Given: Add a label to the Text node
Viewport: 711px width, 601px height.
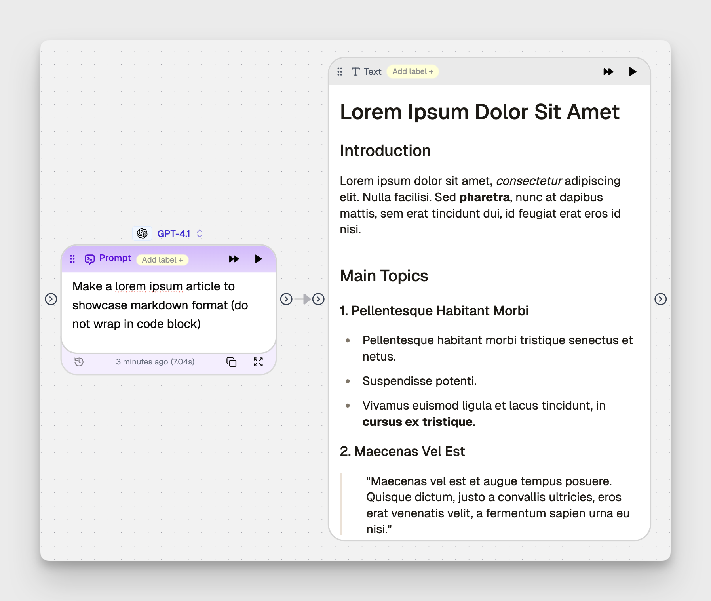Looking at the screenshot, I should (x=413, y=72).
